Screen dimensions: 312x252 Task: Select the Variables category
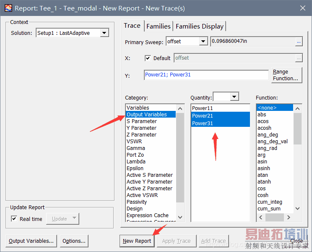(151, 108)
